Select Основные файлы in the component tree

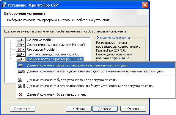40,40
